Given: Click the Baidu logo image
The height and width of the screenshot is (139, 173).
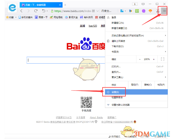Looking at the screenshot, I should click(x=86, y=44).
